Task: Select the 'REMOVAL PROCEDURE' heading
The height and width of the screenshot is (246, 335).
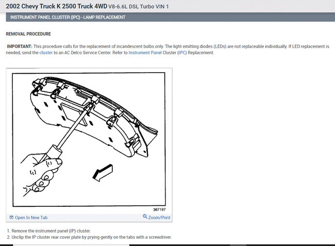Action: [x=28, y=34]
